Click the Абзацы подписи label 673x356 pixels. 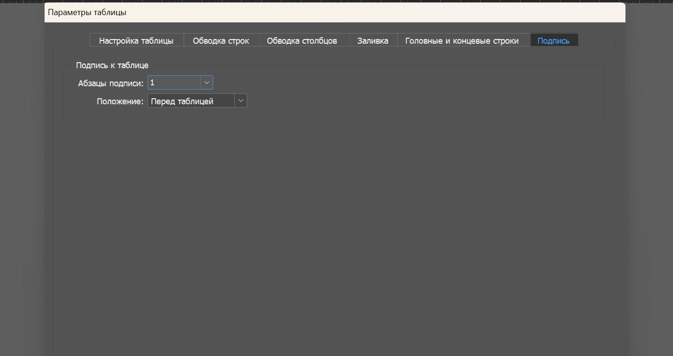point(111,83)
